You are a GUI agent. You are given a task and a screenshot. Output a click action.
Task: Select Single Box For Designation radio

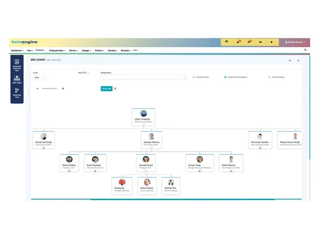[x=225, y=77]
